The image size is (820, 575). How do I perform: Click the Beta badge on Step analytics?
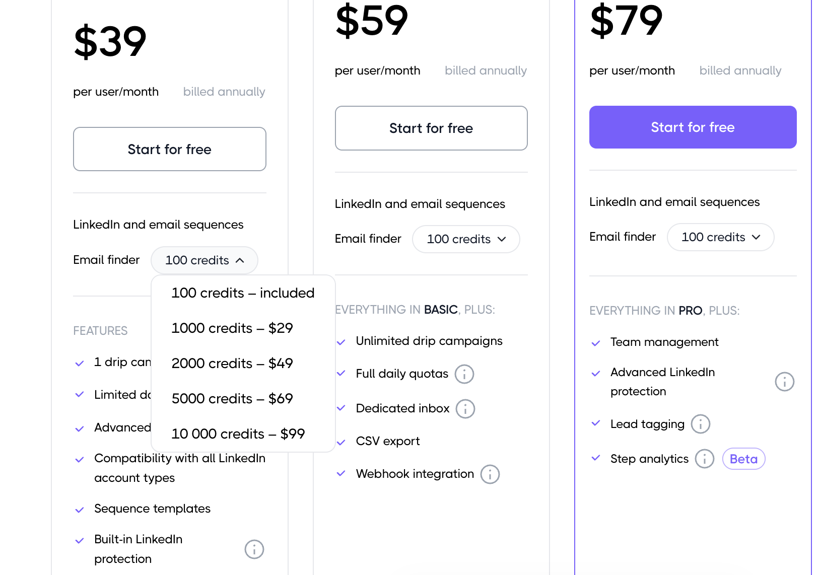pos(743,459)
